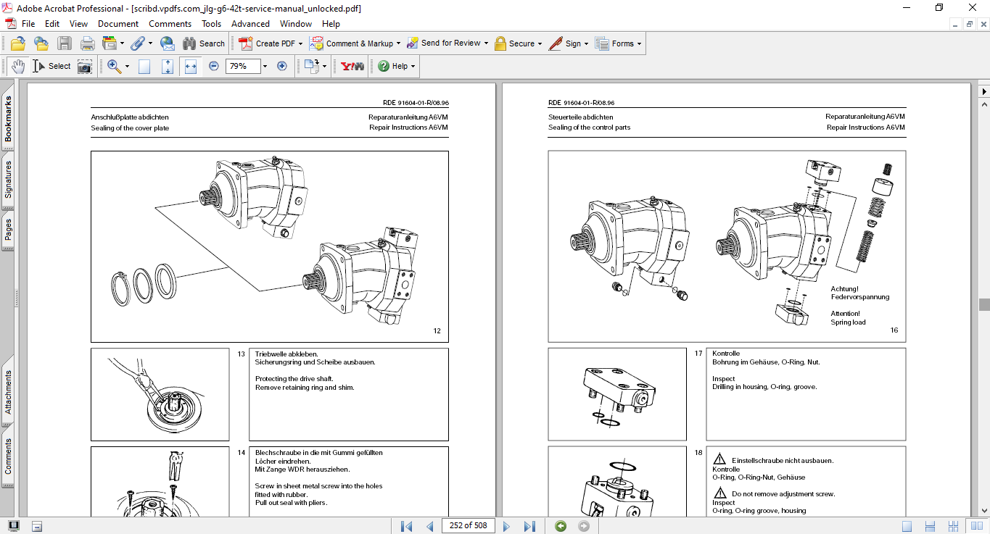990x534 pixels.
Task: Open the Create PDF dropdown
Action: tap(270, 43)
